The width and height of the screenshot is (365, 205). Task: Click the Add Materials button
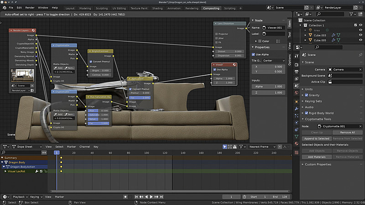(317, 157)
